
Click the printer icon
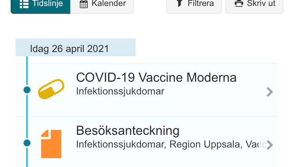239,3
